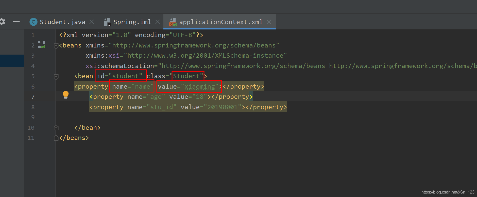Click the bean id value "student"

click(125, 76)
